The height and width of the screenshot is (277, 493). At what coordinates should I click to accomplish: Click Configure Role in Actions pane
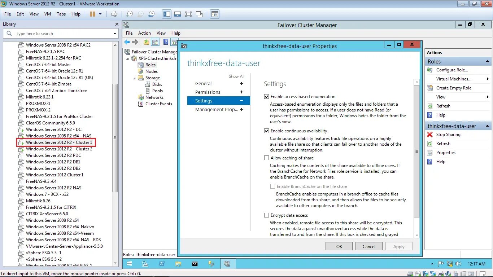tap(452, 70)
